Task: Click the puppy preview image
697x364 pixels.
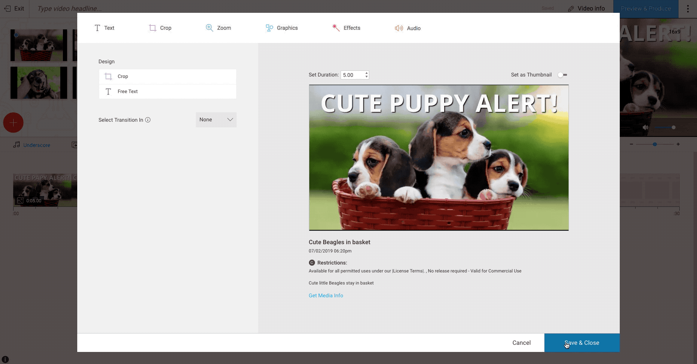Action: click(x=439, y=158)
